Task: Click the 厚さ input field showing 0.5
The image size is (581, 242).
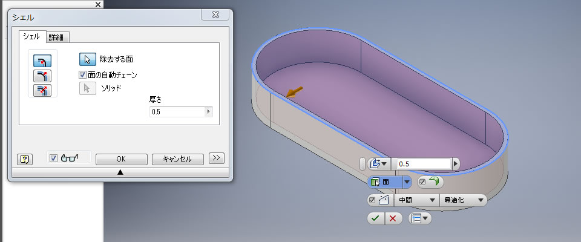Action: [x=177, y=111]
